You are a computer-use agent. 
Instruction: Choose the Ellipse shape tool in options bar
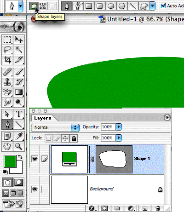click(x=111, y=6)
